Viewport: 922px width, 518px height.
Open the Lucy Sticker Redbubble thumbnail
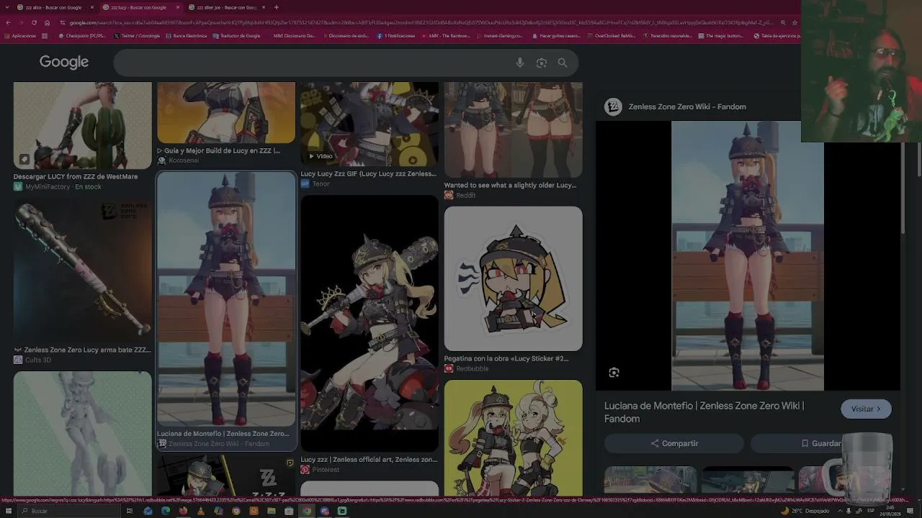513,278
